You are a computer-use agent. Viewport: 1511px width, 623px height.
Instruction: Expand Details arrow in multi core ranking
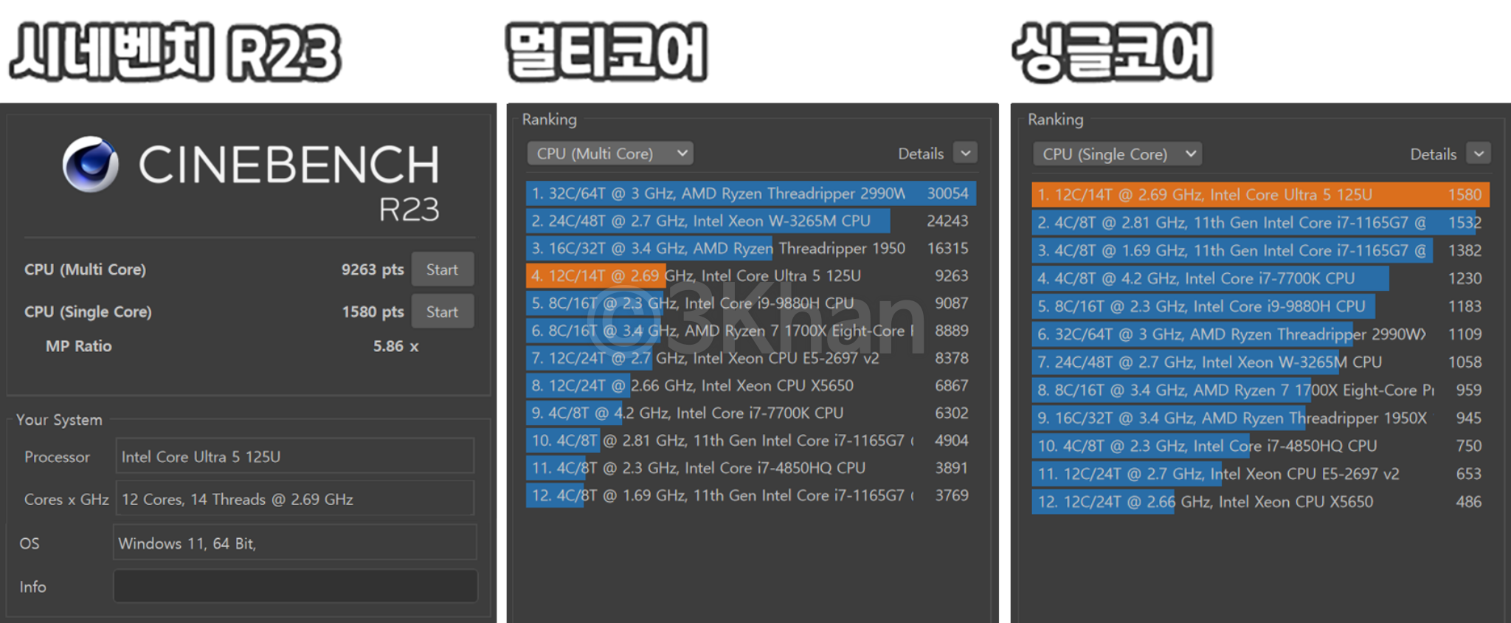pyautogui.click(x=965, y=153)
